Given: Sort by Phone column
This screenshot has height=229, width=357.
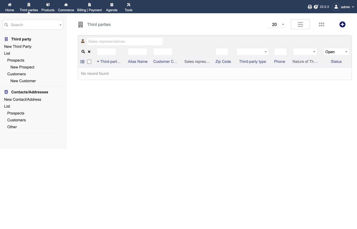Looking at the screenshot, I should [x=279, y=62].
